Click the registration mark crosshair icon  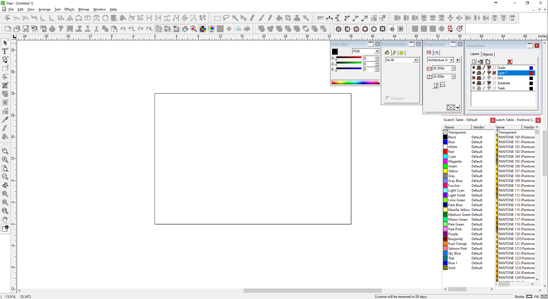click(459, 29)
